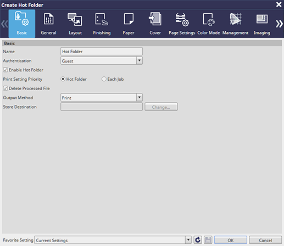Select the Color Mode icon

pos(209,19)
